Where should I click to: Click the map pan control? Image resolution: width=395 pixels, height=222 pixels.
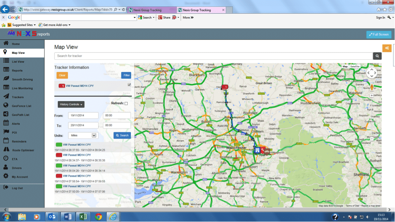[x=372, y=73]
